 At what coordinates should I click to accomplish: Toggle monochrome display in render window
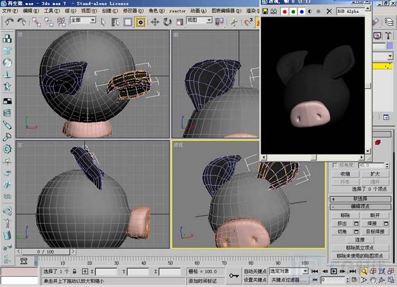click(x=318, y=12)
